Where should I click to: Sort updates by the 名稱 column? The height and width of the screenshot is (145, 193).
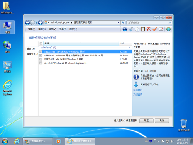point(81,43)
